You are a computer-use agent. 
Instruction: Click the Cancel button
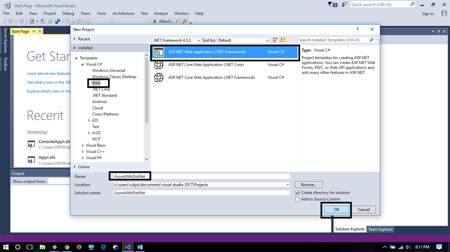(x=363, y=209)
